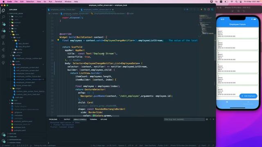Screen dimensions: 262x147
Task: Open Run and Debug view in activity bar
Action: (3, 31)
